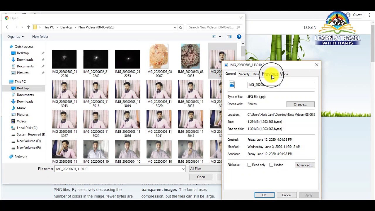375x211 pixels.
Task: Refresh the New Videos folder listing
Action: 180,27
